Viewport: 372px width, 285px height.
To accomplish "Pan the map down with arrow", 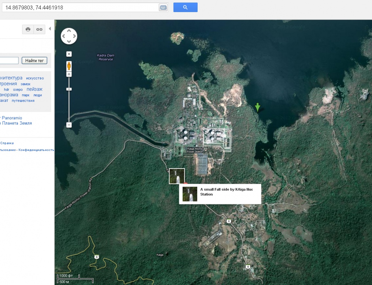I will (x=69, y=41).
